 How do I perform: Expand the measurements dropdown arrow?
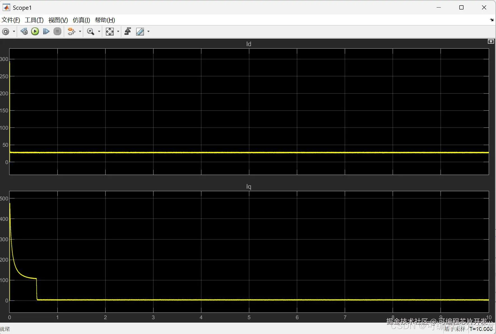(148, 32)
